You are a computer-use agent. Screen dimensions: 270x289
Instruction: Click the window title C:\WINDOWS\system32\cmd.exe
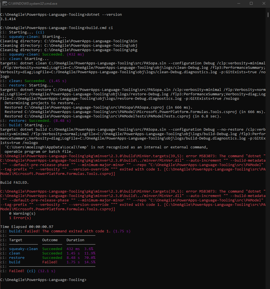pos(33,4)
